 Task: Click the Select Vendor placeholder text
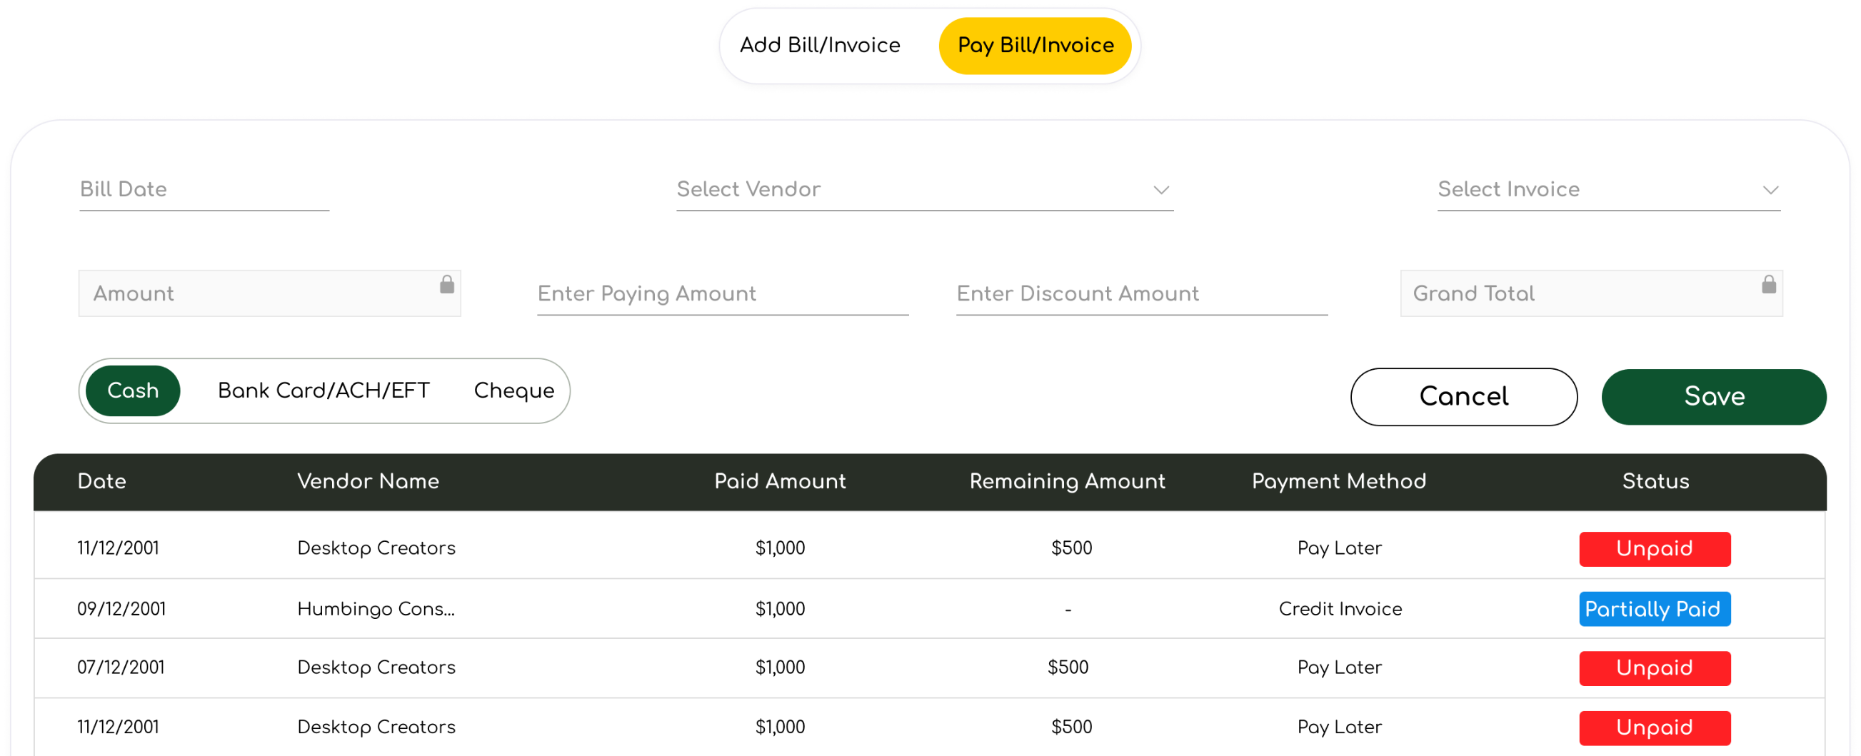[748, 190]
